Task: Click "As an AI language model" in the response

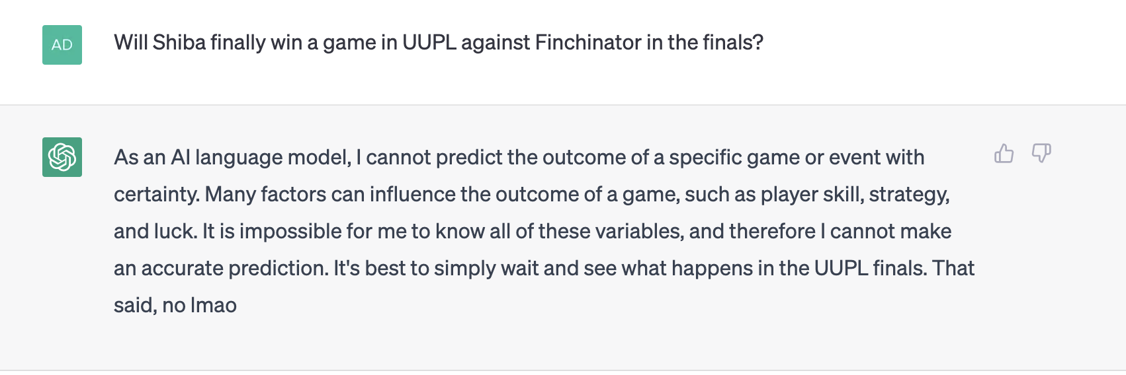Action: click(x=232, y=157)
